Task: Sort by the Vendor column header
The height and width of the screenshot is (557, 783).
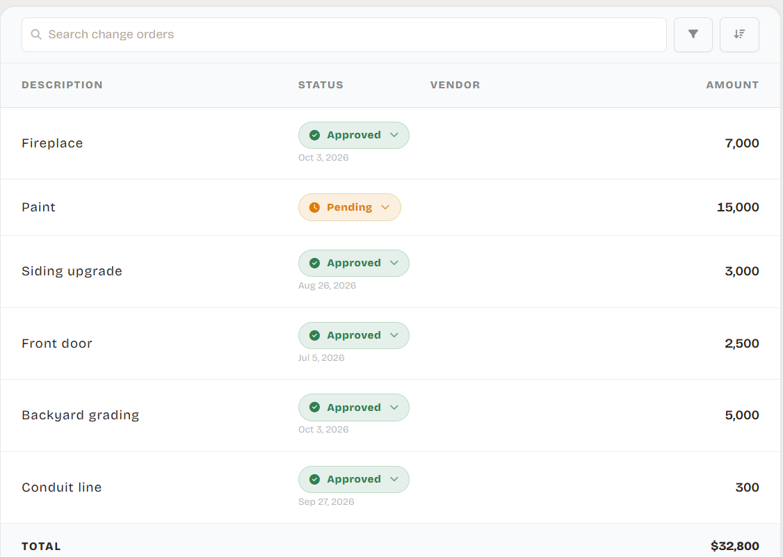Action: click(455, 85)
